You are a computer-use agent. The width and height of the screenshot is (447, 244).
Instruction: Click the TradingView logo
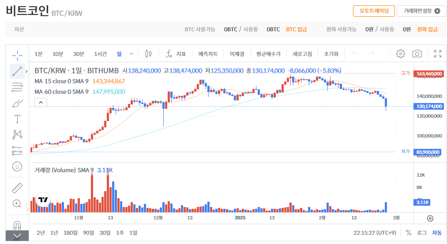43,200
